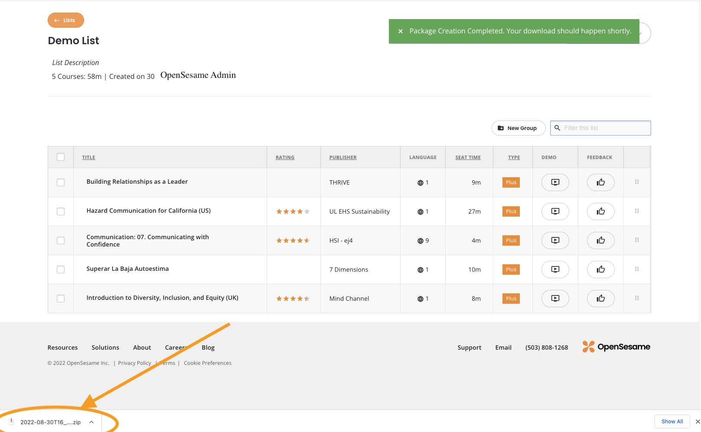Check the Building Relationships as a Leader row
Screen dimensions: 701x432
[61, 182]
